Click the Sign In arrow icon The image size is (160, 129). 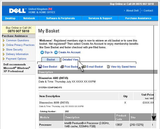(42, 52)
